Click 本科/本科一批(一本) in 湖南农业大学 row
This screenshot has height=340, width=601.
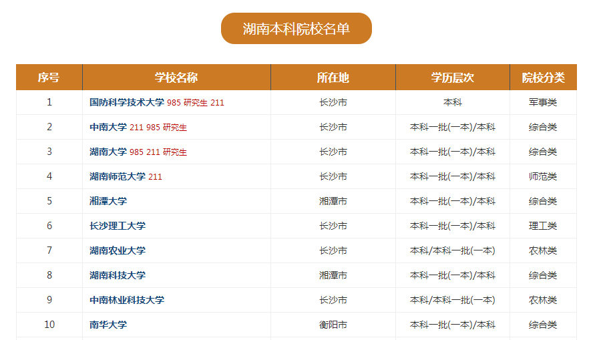point(453,250)
